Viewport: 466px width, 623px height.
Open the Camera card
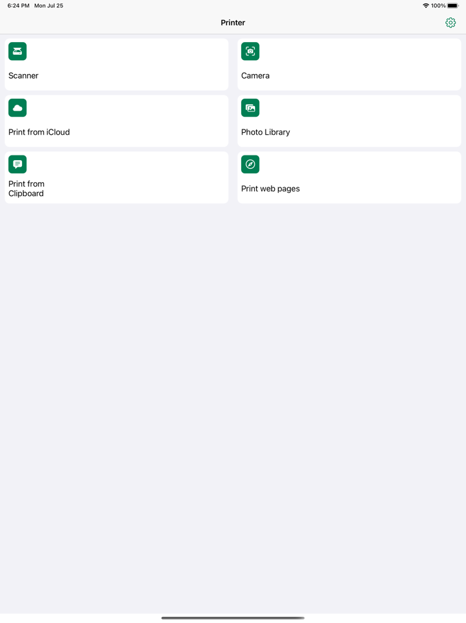(349, 64)
